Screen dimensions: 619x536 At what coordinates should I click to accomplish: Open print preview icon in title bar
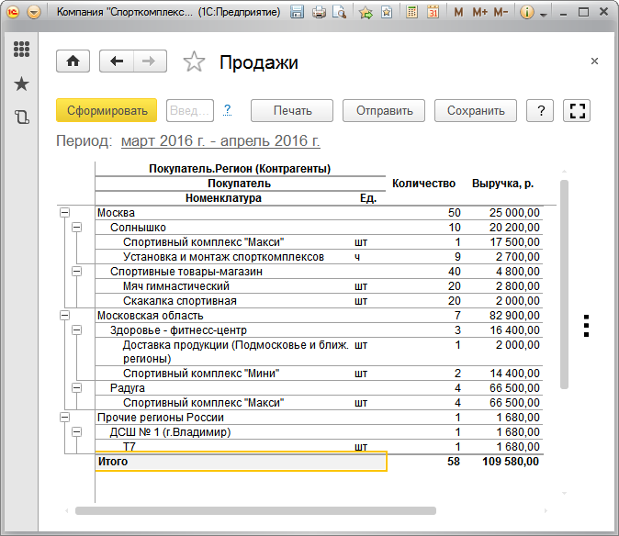pos(339,12)
